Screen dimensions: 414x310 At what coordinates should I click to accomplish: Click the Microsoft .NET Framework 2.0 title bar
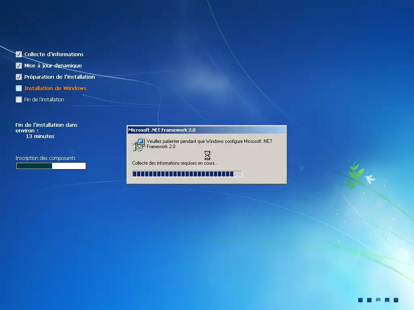(207, 130)
